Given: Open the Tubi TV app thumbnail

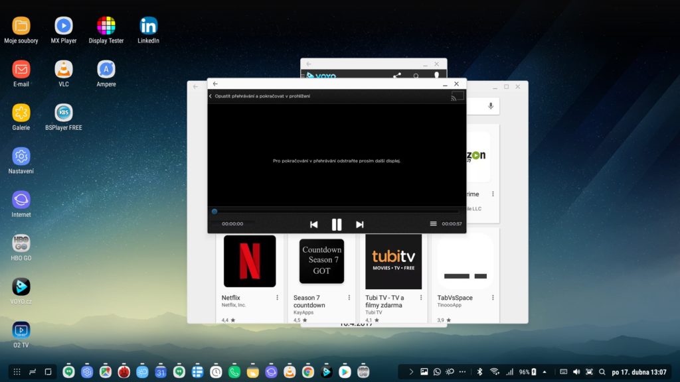Looking at the screenshot, I should (x=393, y=261).
